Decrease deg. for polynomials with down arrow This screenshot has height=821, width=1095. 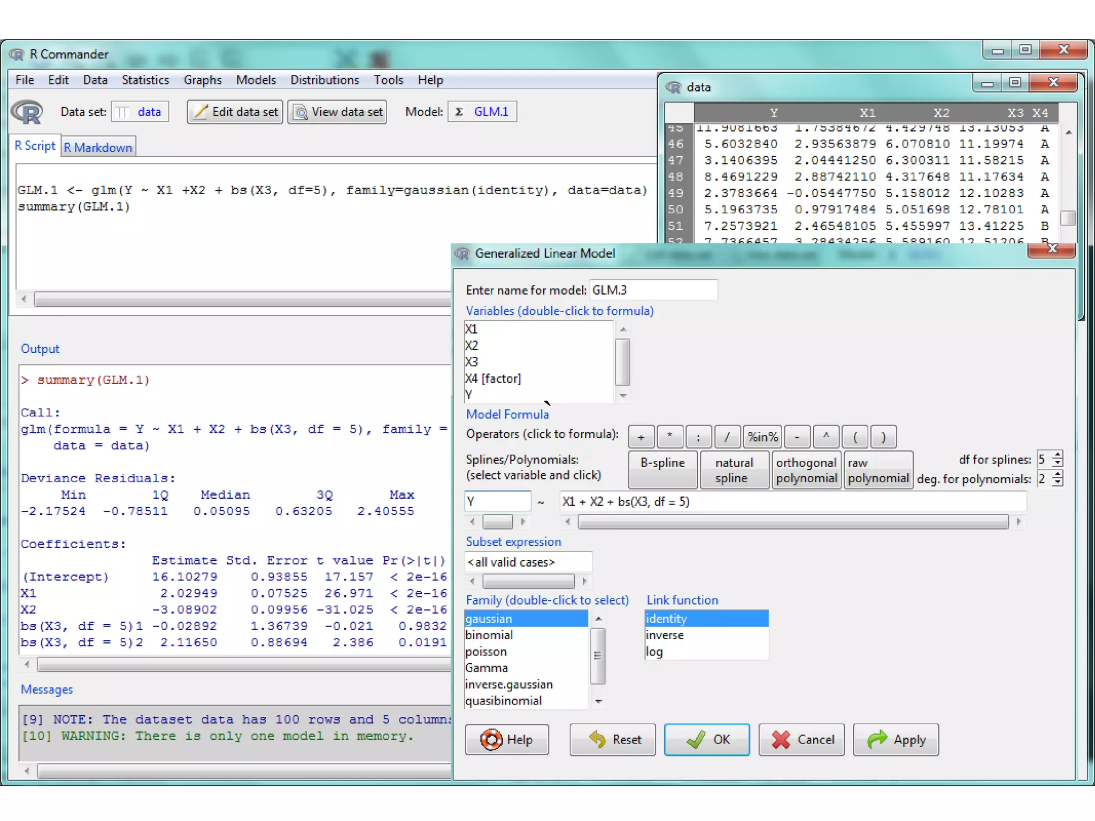point(1058,483)
